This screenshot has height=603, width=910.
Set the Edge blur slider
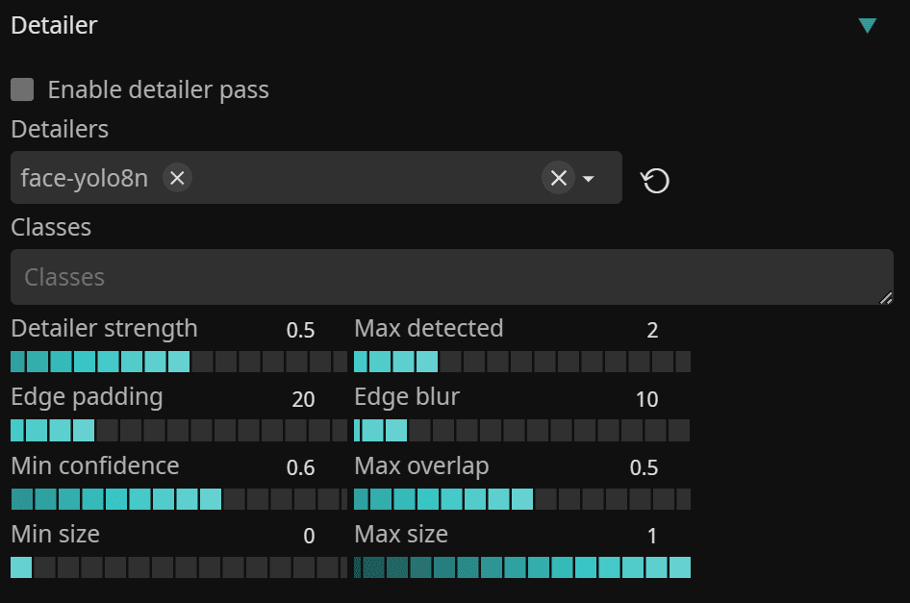tap(522, 431)
